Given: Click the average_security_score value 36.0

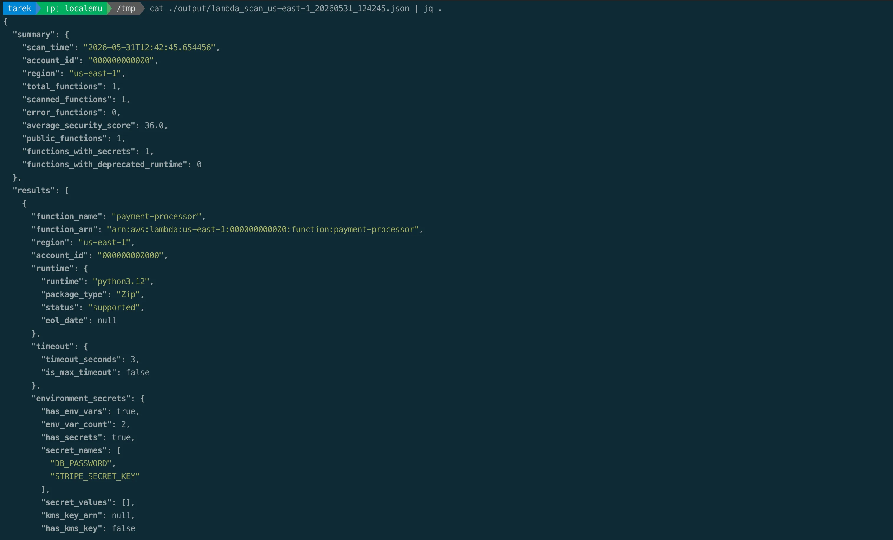Looking at the screenshot, I should [x=154, y=126].
